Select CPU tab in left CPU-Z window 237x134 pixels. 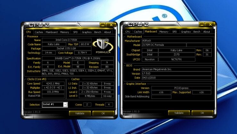[29, 32]
